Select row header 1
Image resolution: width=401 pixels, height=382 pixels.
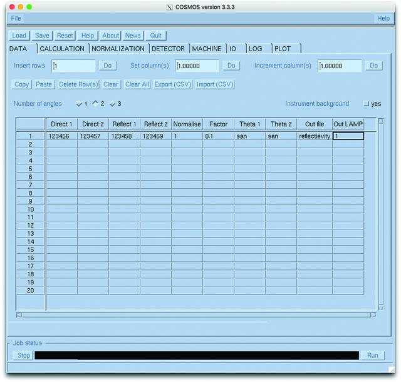tap(31, 136)
